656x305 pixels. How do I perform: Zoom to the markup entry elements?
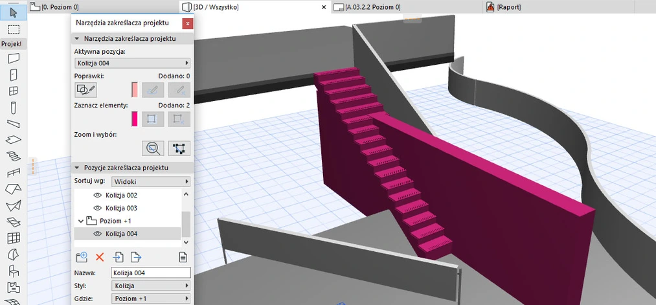tap(153, 148)
